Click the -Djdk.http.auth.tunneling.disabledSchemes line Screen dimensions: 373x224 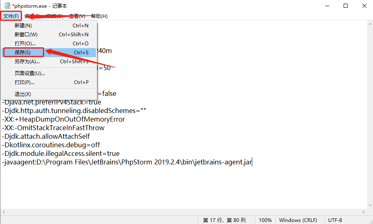(74, 111)
